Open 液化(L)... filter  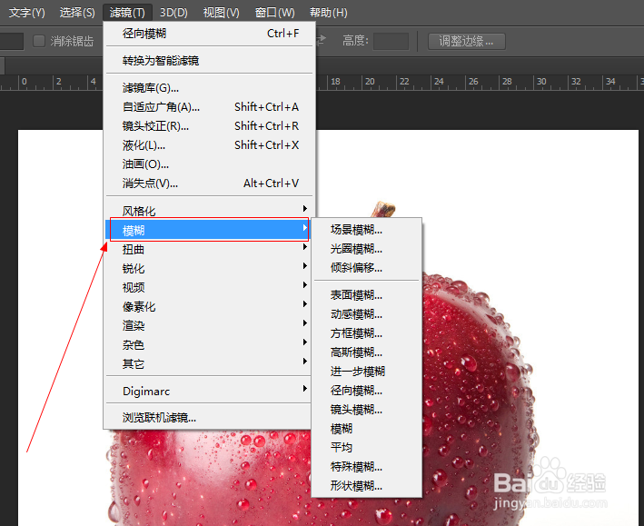[210, 145]
